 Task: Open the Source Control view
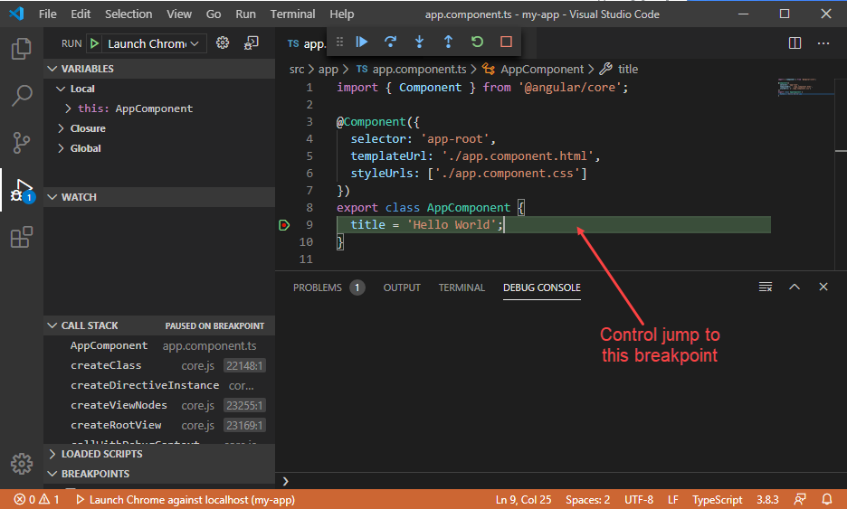click(22, 143)
